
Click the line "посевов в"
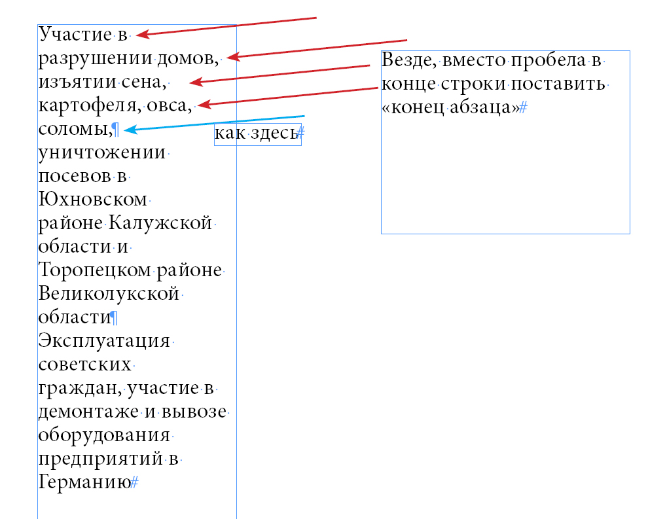coord(82,176)
